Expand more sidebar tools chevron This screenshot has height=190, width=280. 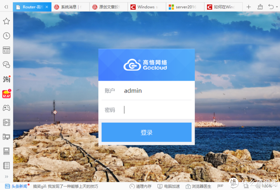point(7,176)
